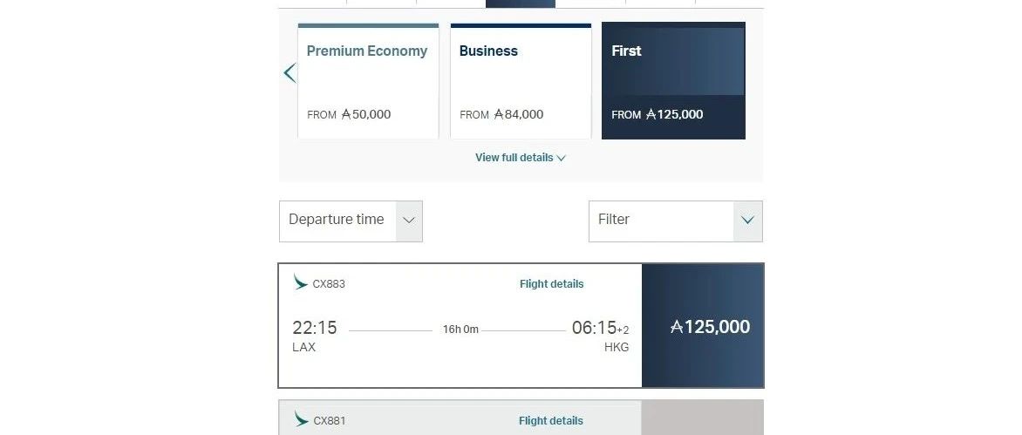
Task: Click the Cathay Pacific logo next to CX883
Action: tap(301, 282)
